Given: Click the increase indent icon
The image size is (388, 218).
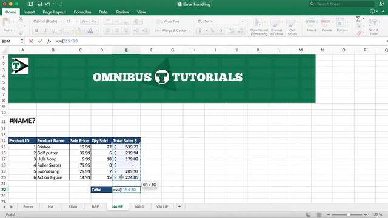Looking at the screenshot, I should click(x=145, y=31).
